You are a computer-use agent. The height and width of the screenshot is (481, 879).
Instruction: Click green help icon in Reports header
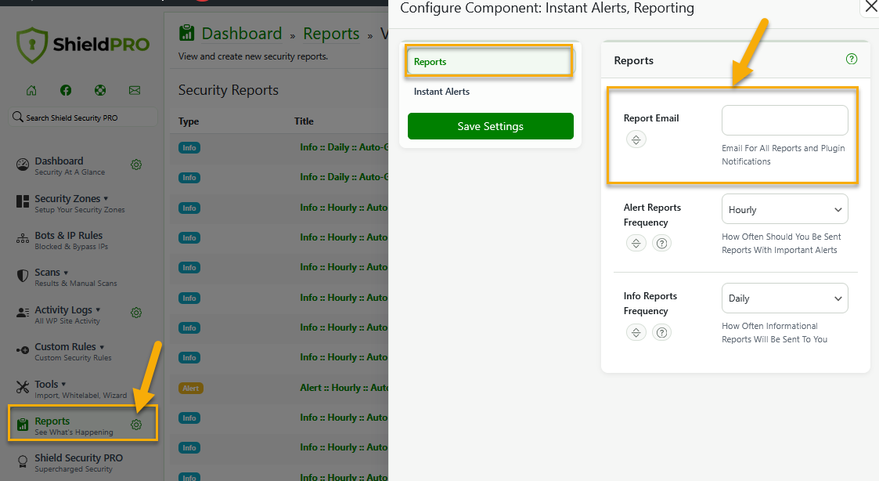pyautogui.click(x=852, y=59)
